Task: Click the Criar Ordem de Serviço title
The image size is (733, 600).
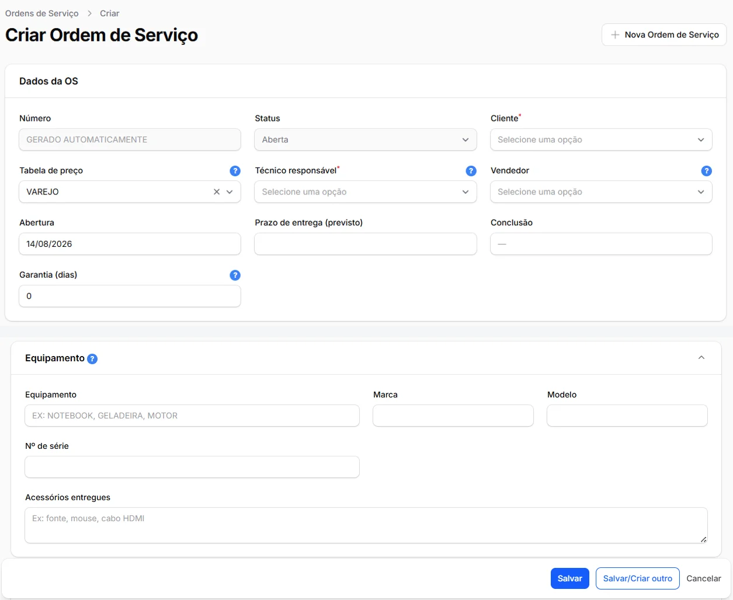Action: click(102, 35)
